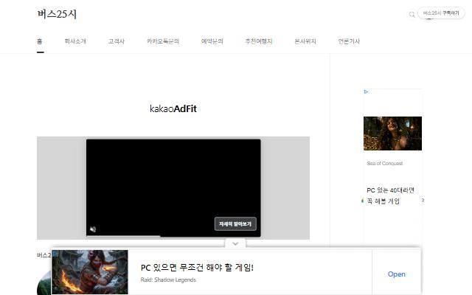Open the 본사위치 menu item

pos(305,41)
